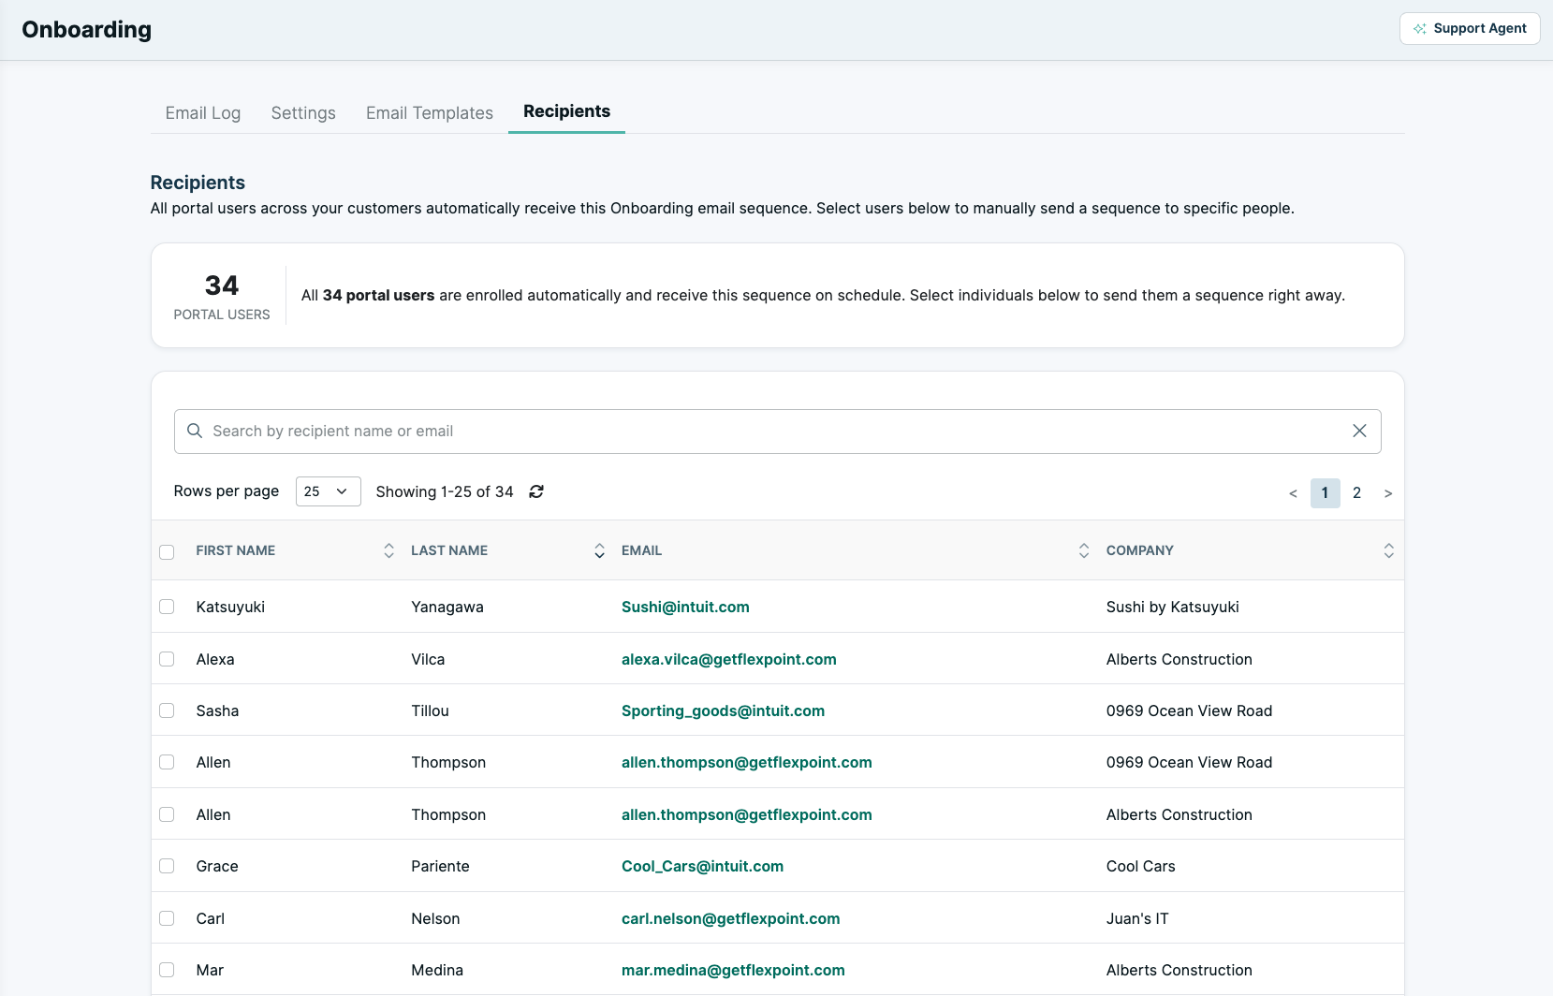This screenshot has width=1553, height=996.
Task: Sort by First Name column arrows
Action: coord(388,551)
